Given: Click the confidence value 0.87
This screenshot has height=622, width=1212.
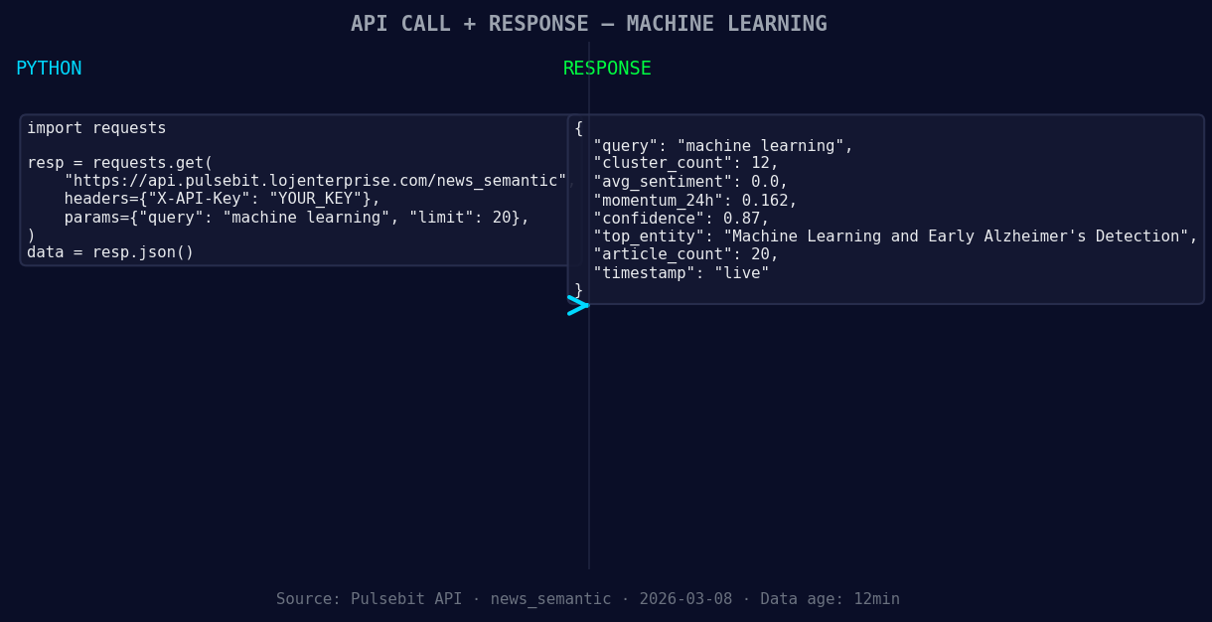Looking at the screenshot, I should (x=744, y=218).
